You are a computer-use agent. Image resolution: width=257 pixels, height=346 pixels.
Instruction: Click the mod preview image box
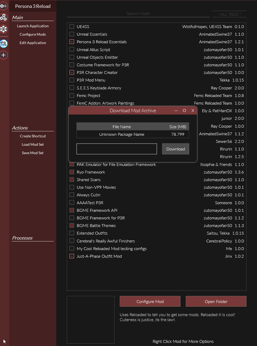pyautogui.click(x=91, y=320)
